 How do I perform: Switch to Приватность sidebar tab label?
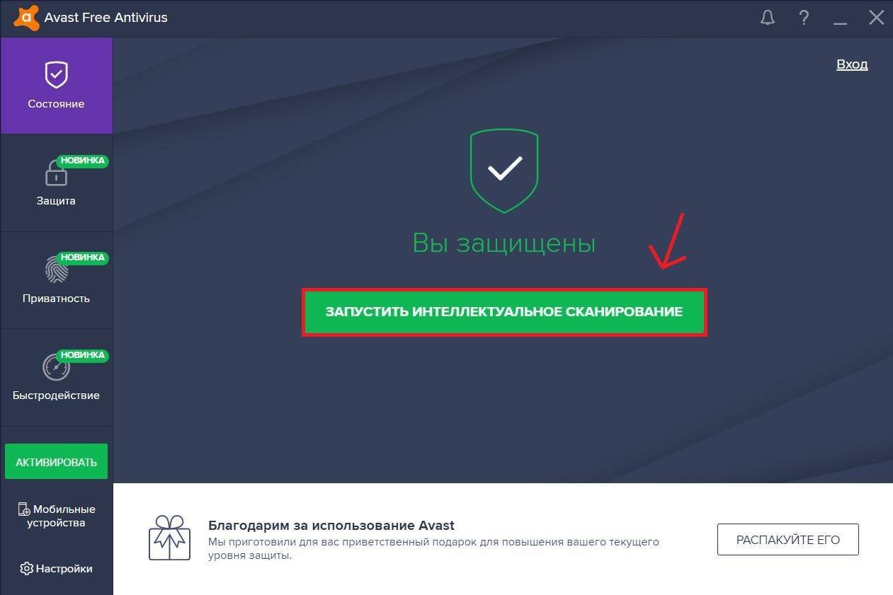click(x=56, y=299)
